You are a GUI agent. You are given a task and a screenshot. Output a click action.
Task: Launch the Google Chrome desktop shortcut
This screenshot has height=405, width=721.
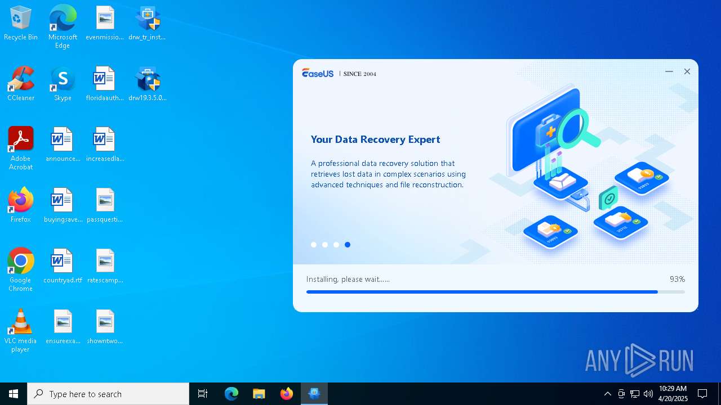click(21, 270)
